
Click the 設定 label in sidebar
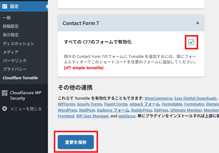14,6
